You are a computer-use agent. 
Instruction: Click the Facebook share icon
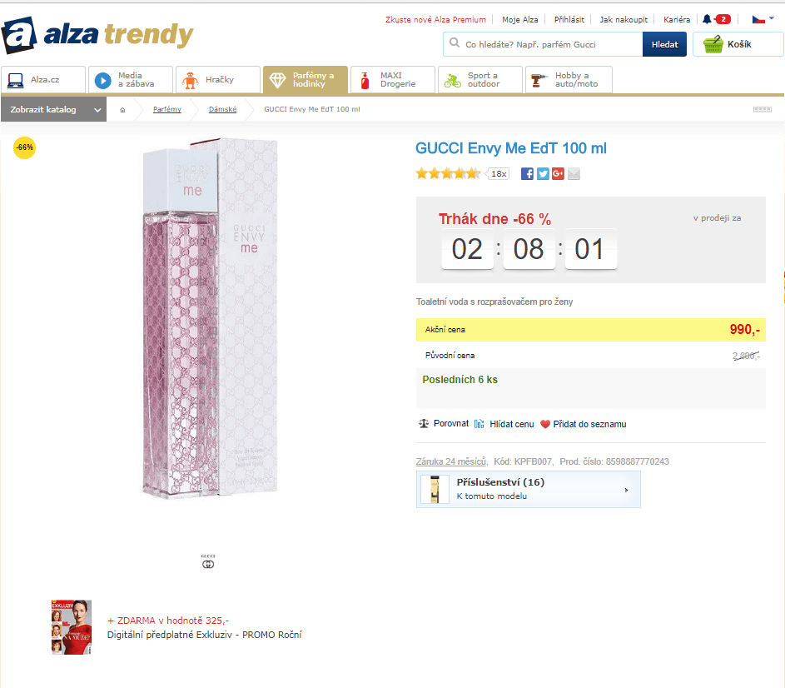coord(527,173)
